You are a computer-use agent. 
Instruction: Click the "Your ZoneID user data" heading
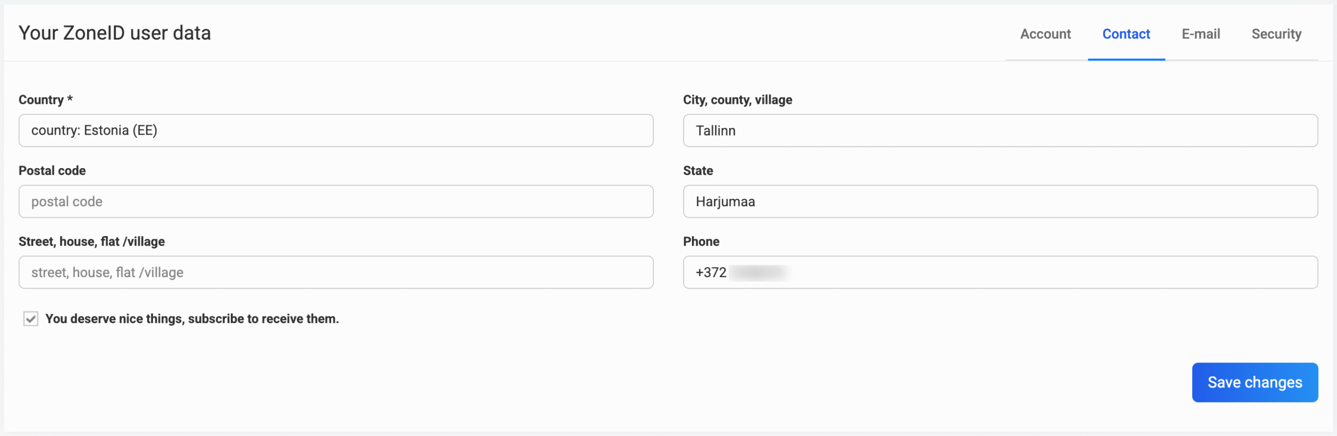(115, 33)
